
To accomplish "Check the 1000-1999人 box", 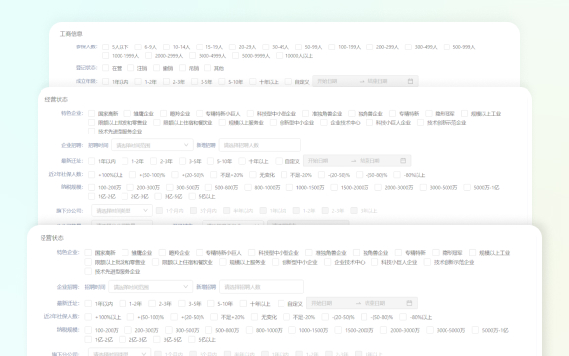I will (106, 56).
